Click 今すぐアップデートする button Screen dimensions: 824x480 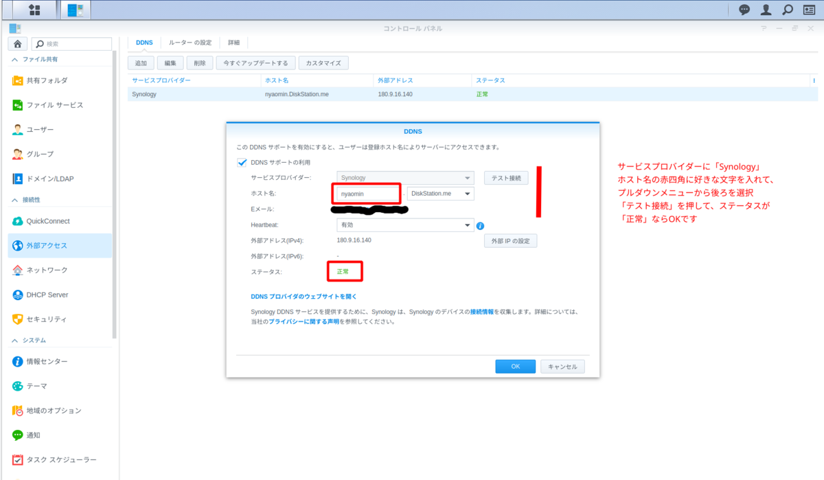click(256, 63)
